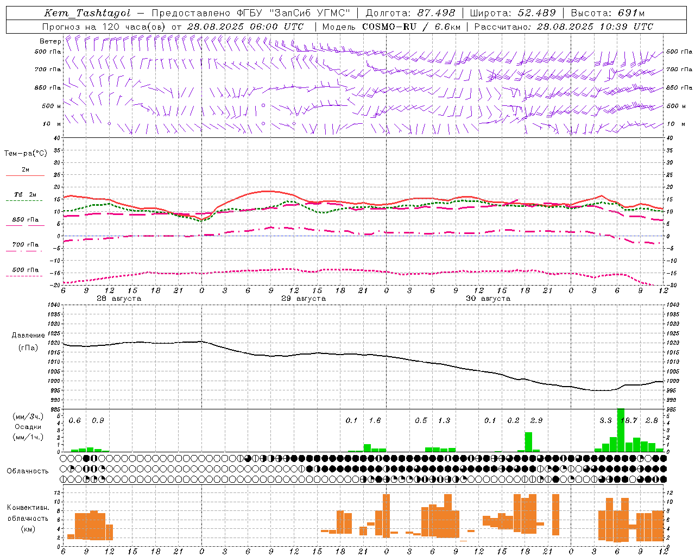The width and height of the screenshot is (695, 556).
Task: Click the 30 августа date label
Action: click(x=488, y=299)
